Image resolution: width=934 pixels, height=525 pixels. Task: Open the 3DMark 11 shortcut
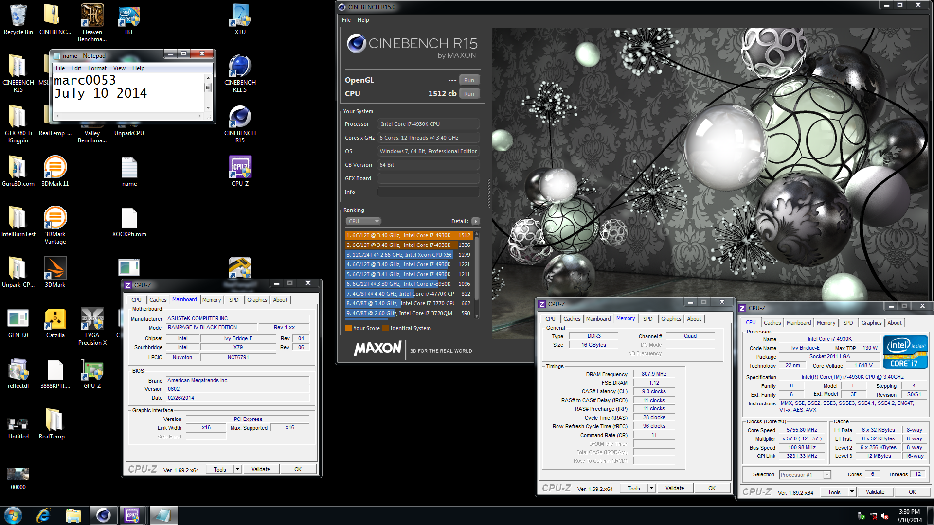55,171
